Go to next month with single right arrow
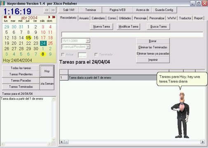This screenshot has height=148, width=208. tap(49, 17)
